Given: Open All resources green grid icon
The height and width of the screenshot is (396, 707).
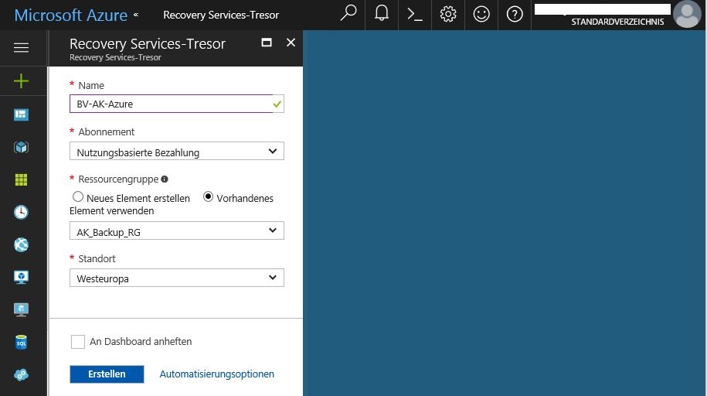Looking at the screenshot, I should 21,179.
